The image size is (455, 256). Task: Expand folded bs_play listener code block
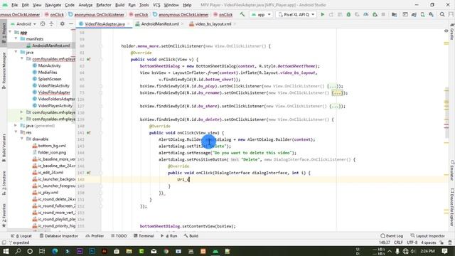tap(332, 86)
